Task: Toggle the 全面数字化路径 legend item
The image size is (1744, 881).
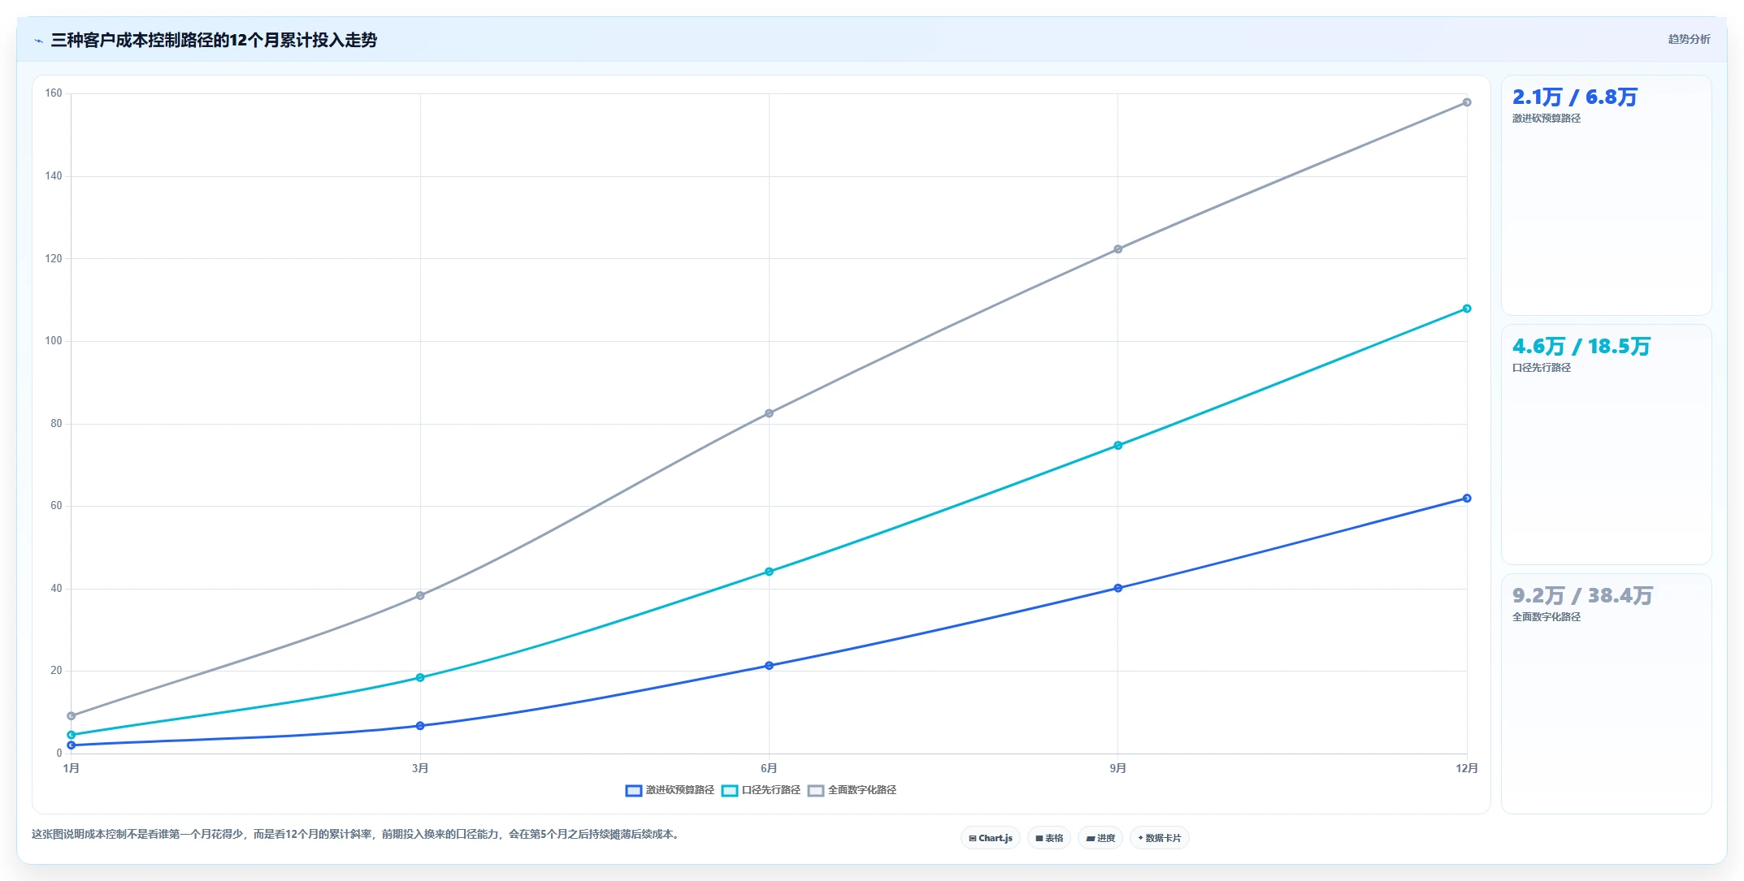Action: 852,790
